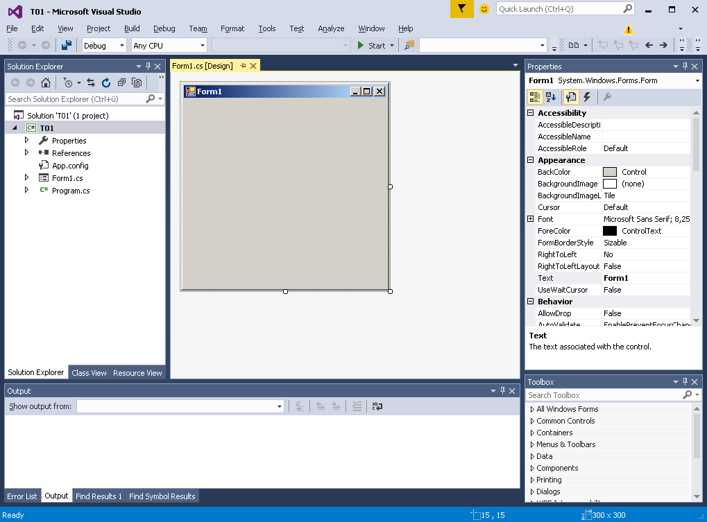
Task: Expand the References node in the tree
Action: coord(27,153)
